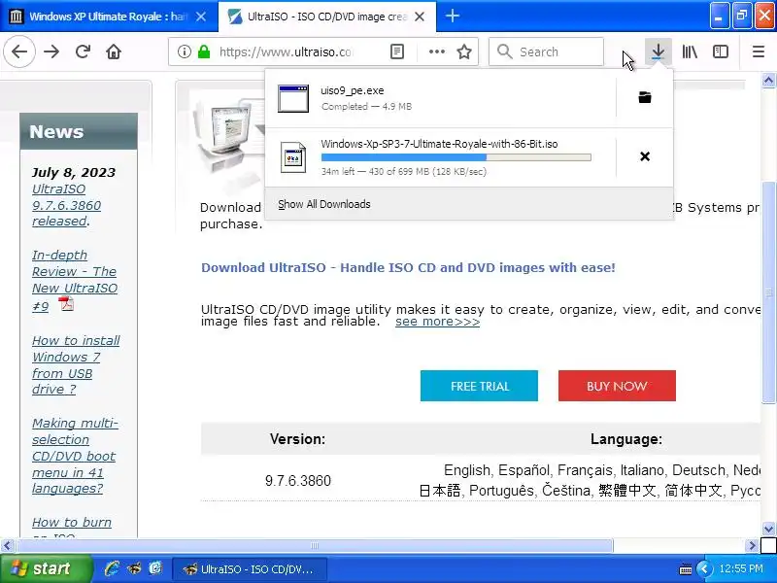777x583 pixels.
Task: Close the UltraISO tab
Action: [420, 17]
